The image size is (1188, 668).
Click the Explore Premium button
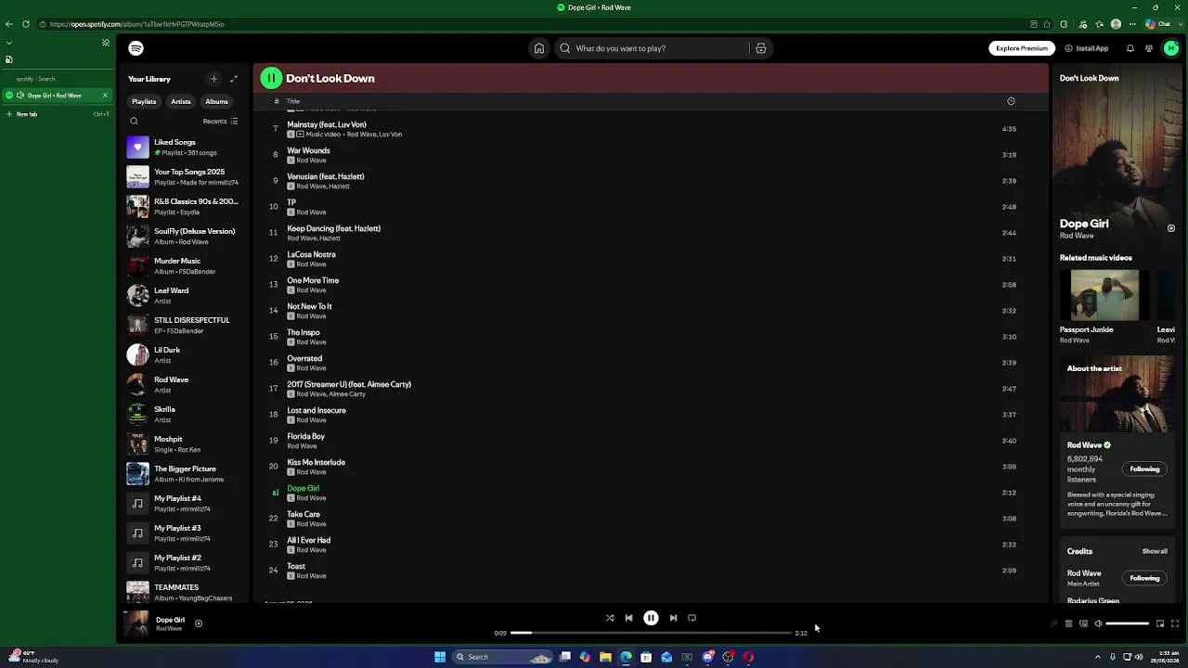pyautogui.click(x=1022, y=48)
